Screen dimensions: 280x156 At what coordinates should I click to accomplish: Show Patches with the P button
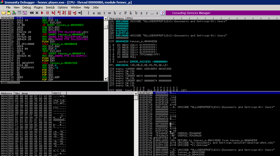point(125,13)
